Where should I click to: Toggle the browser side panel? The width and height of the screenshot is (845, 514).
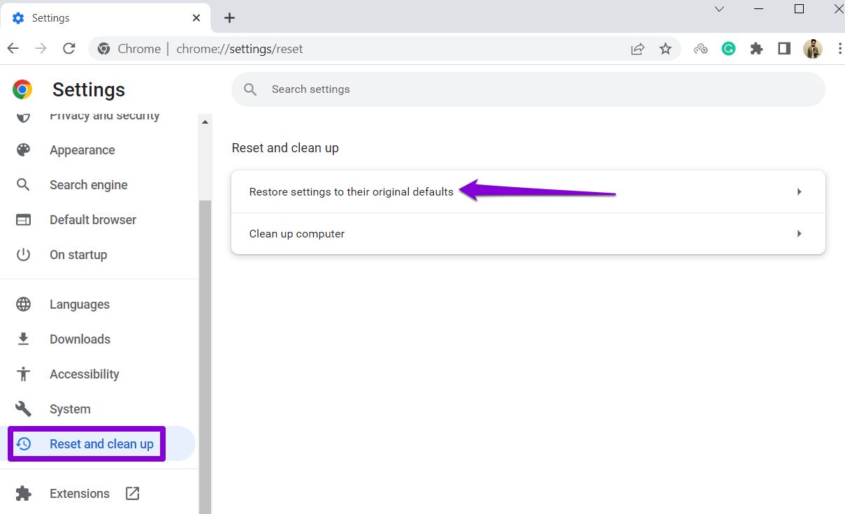point(784,48)
